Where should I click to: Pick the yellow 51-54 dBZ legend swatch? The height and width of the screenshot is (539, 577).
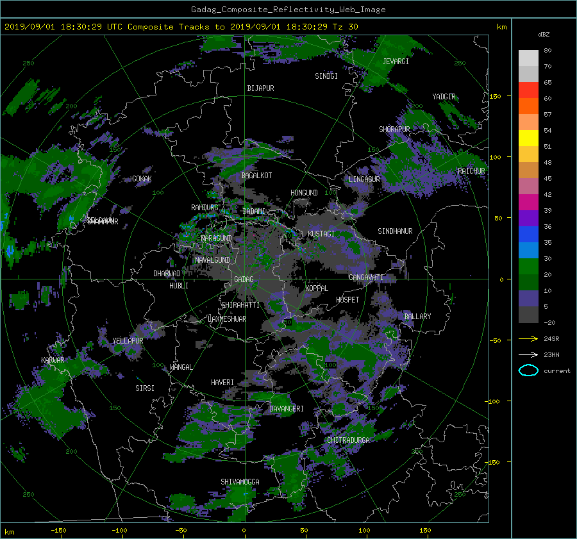(x=528, y=138)
